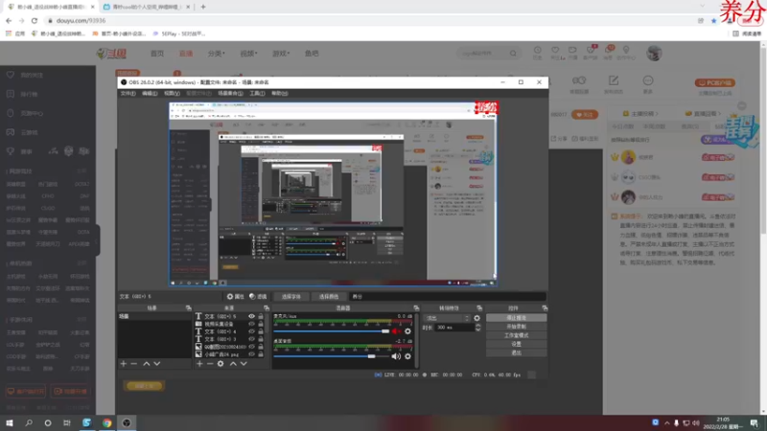Click the Douyu logo in header
This screenshot has height=431, width=767.
tap(111, 54)
